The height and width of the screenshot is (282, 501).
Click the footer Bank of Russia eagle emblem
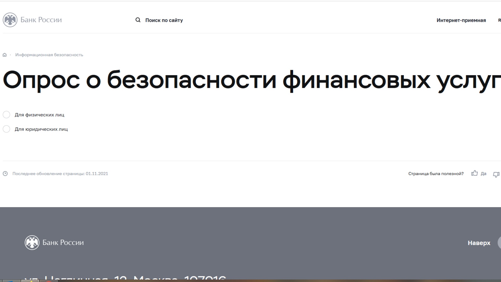32,243
